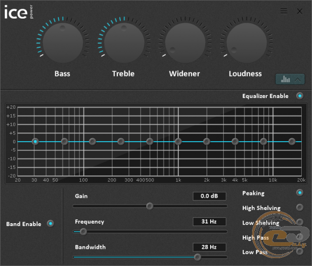Click the Bass knob

[62, 42]
